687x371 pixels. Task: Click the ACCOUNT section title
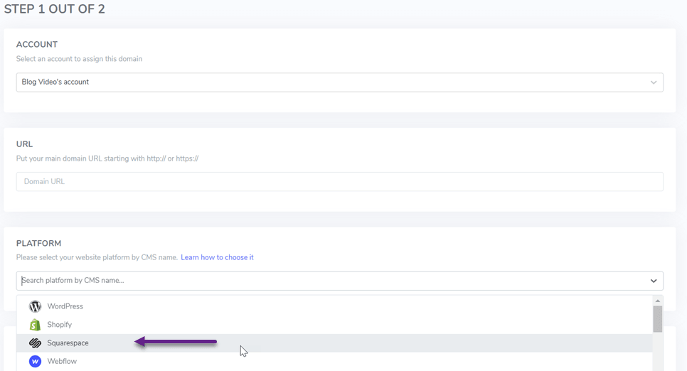(x=37, y=44)
